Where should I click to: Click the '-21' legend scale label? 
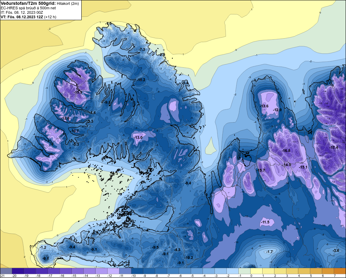click(3, 276)
